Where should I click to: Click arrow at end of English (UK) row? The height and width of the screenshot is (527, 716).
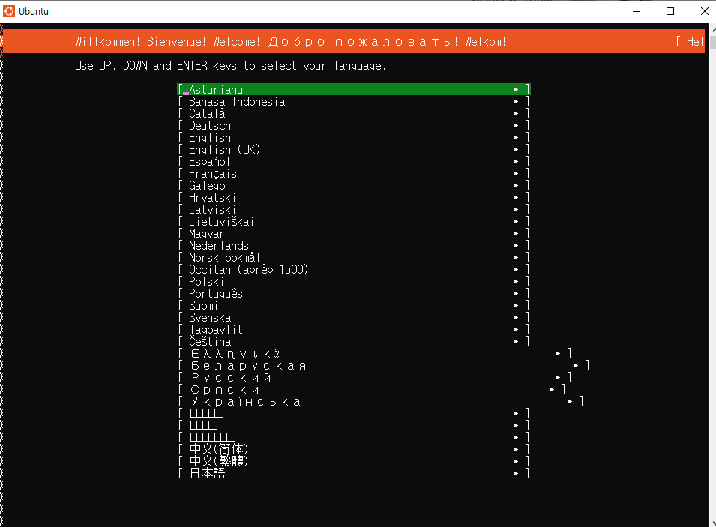(516, 149)
